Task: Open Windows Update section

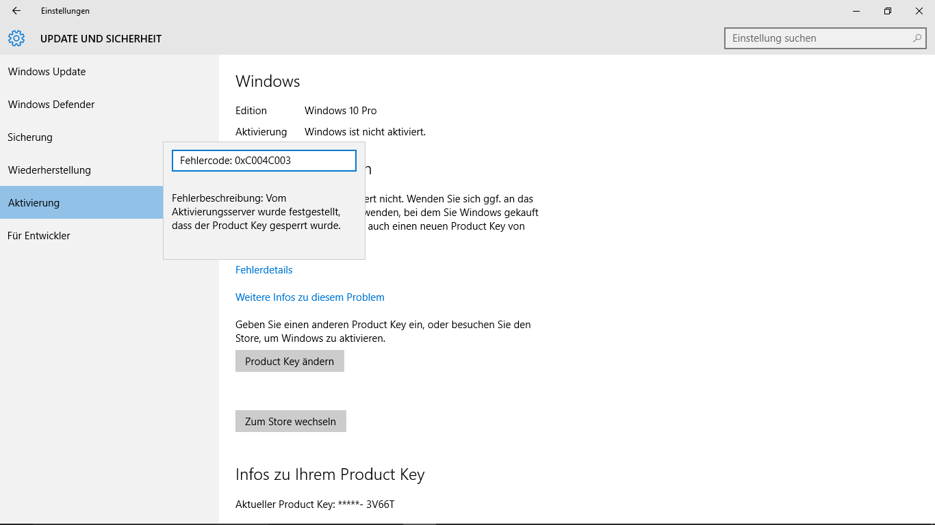Action: [x=110, y=72]
